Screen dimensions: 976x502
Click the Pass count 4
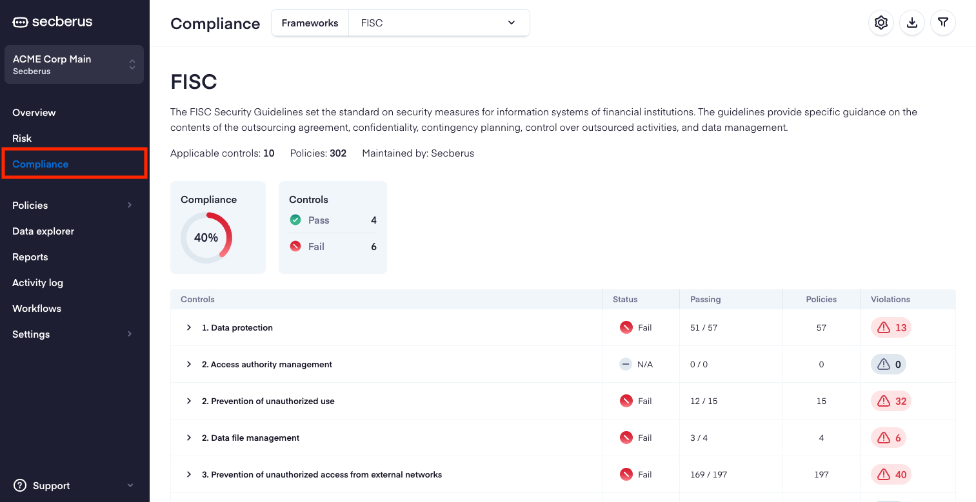tap(373, 220)
